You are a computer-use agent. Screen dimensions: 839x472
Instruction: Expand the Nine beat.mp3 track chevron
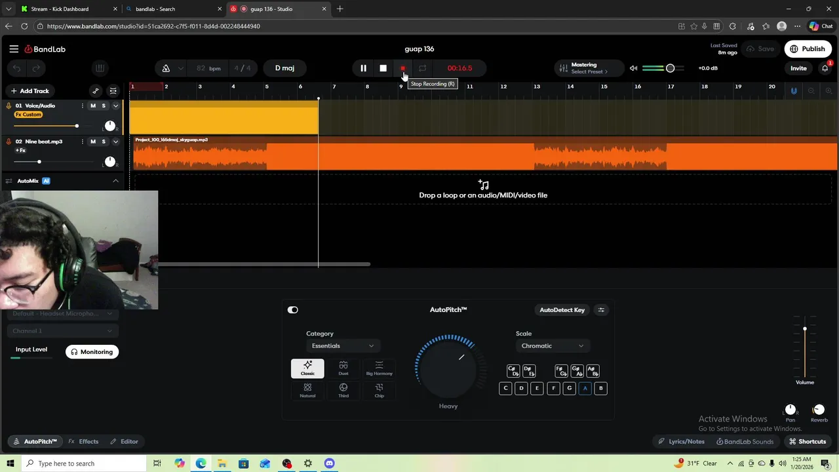point(116,142)
